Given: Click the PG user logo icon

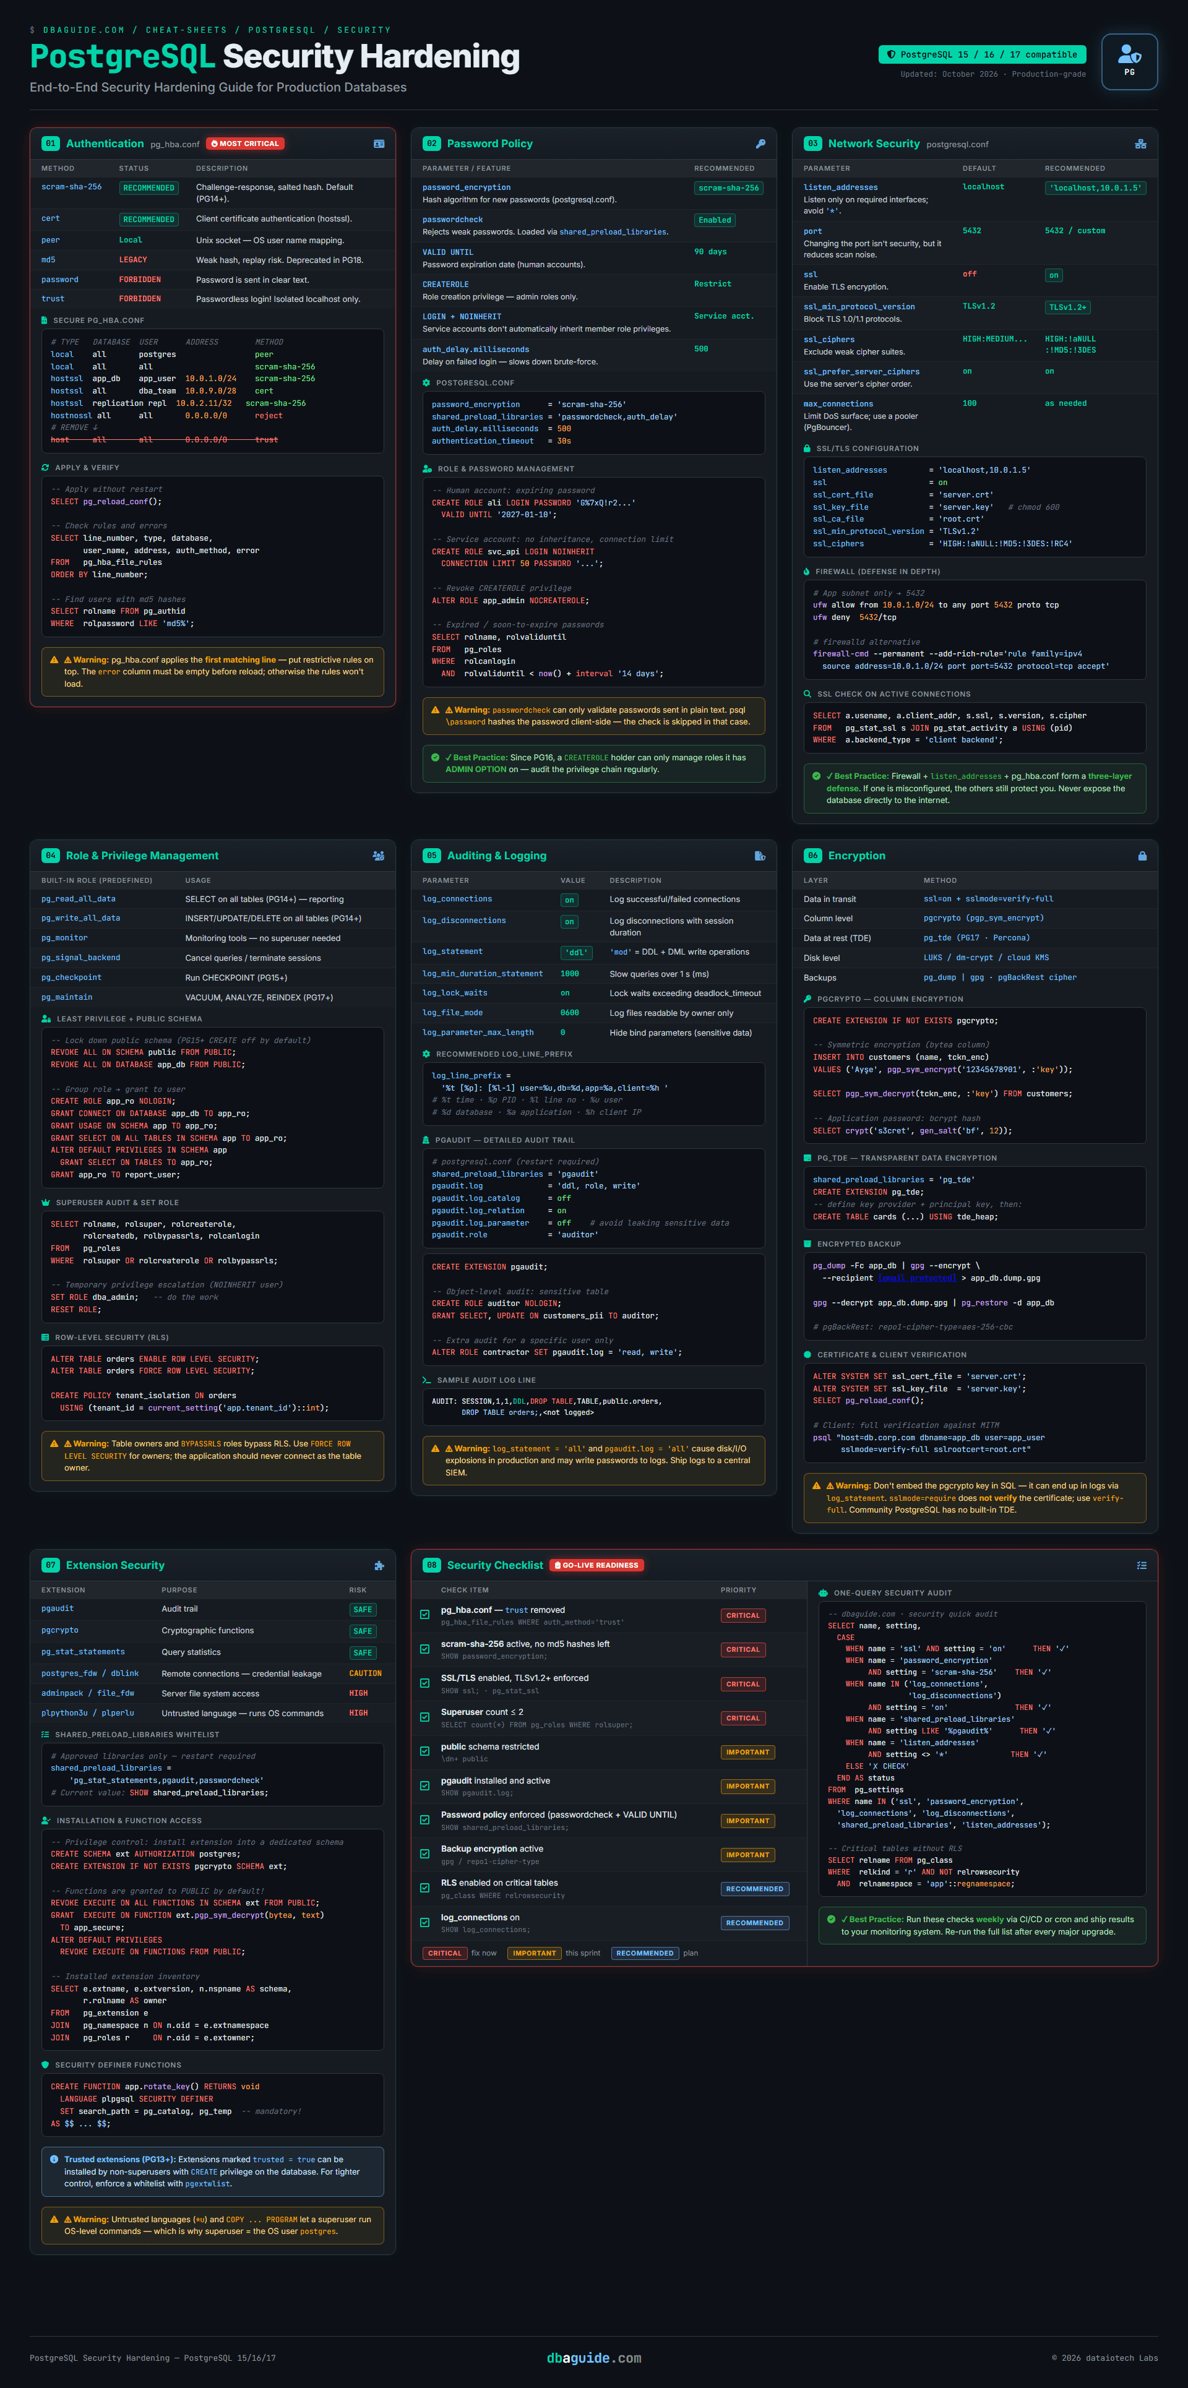Looking at the screenshot, I should pyautogui.click(x=1129, y=54).
